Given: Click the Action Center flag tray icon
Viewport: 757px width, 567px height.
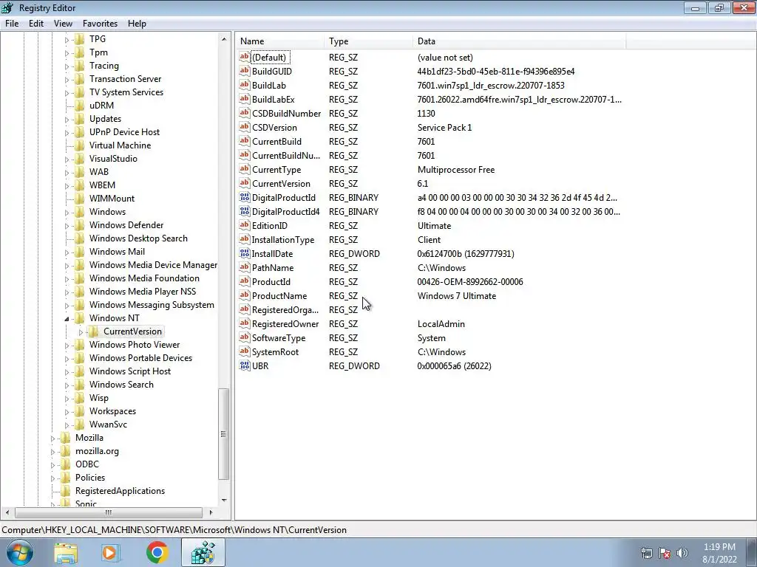Looking at the screenshot, I should (x=665, y=553).
